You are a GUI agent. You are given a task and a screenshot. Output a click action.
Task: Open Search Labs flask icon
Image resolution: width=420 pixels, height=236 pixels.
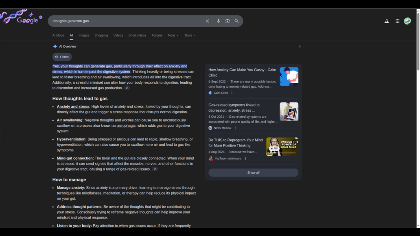coord(386,21)
